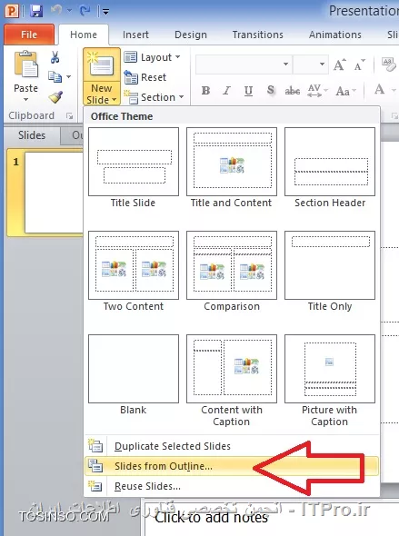Choose the Title Only layout

(330, 272)
